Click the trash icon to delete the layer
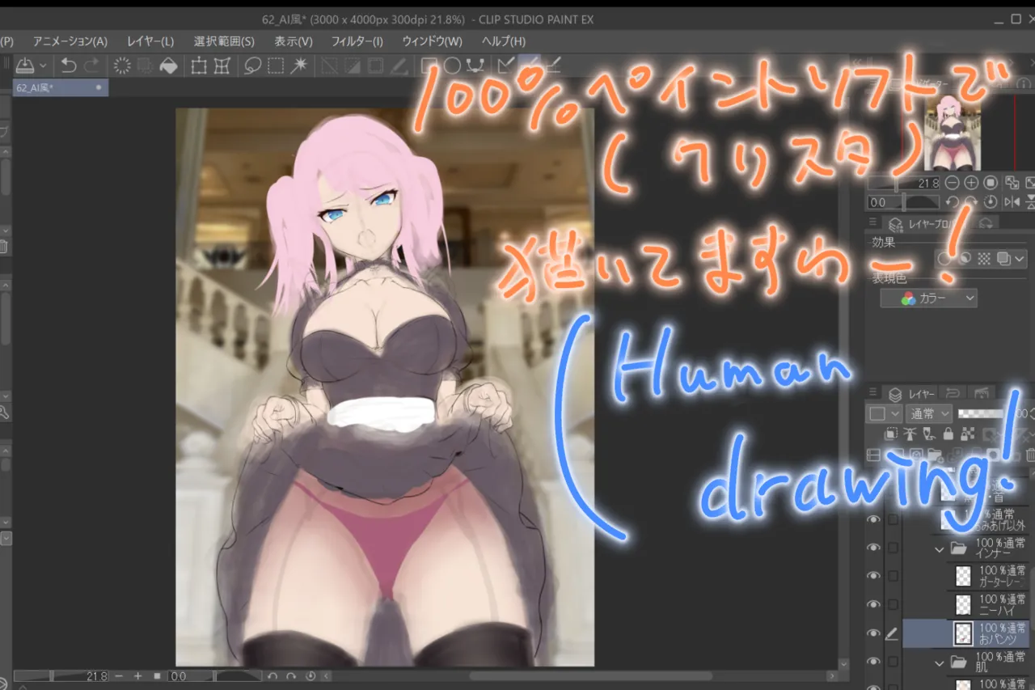This screenshot has width=1035, height=690. tap(1029, 455)
